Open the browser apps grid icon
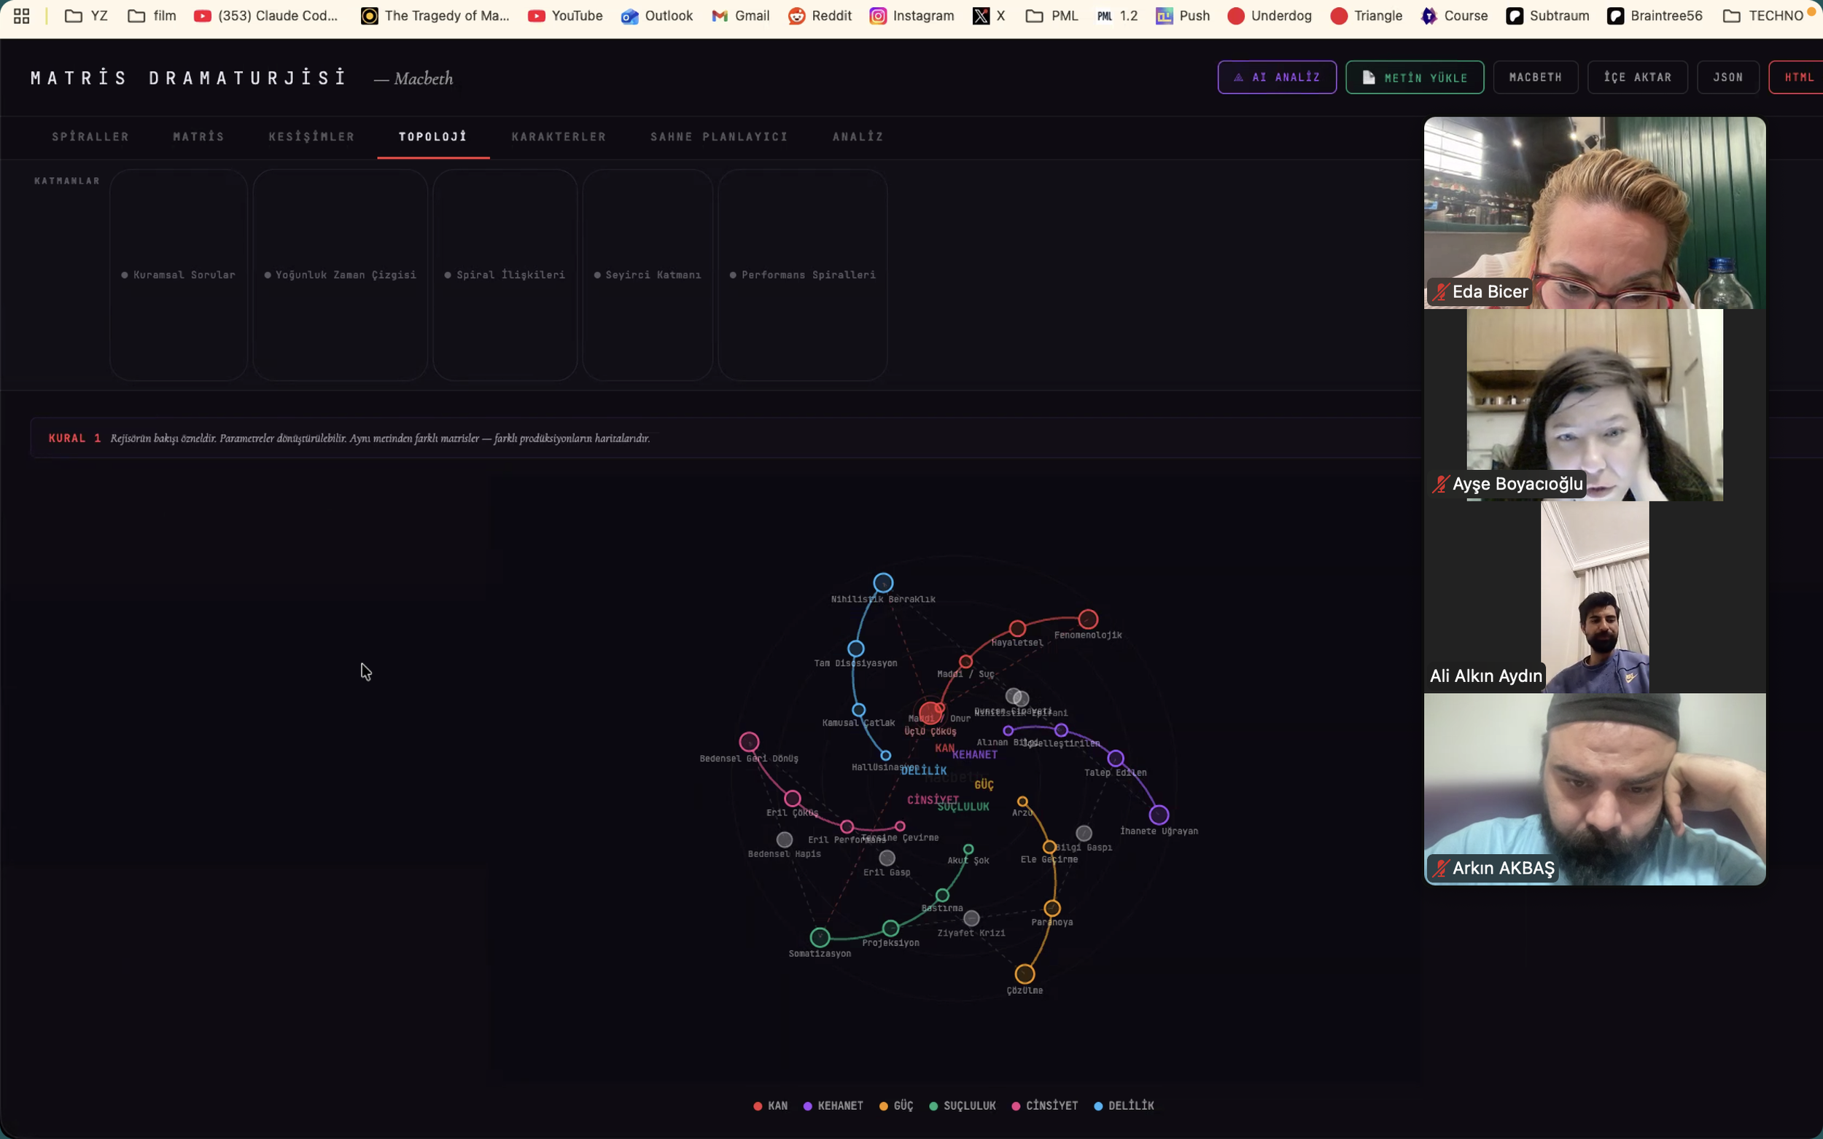1823x1139 pixels. pyautogui.click(x=21, y=16)
